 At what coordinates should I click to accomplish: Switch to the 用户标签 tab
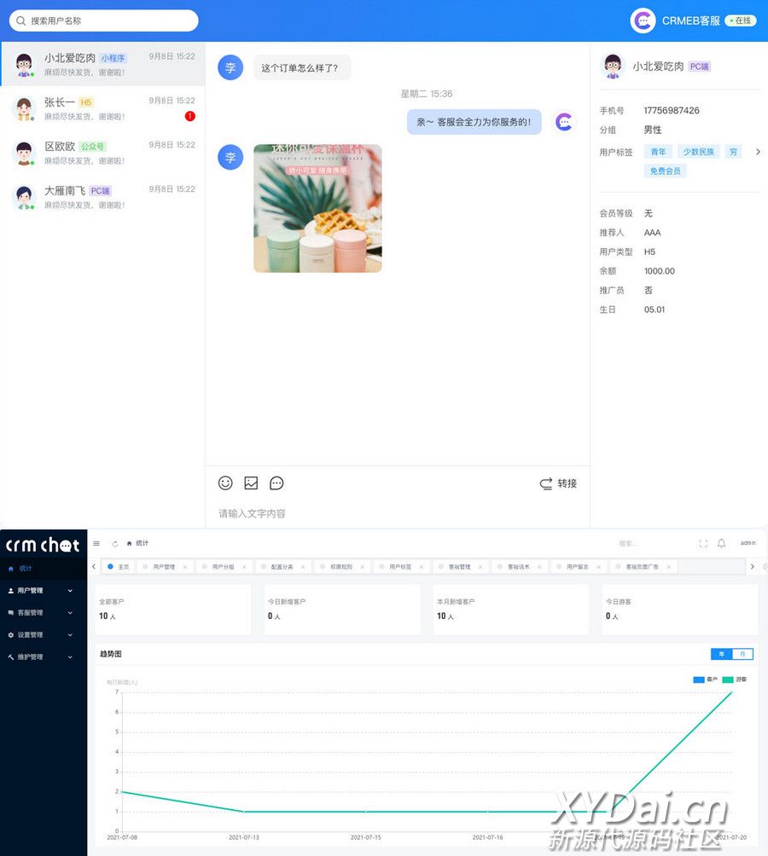[x=400, y=567]
